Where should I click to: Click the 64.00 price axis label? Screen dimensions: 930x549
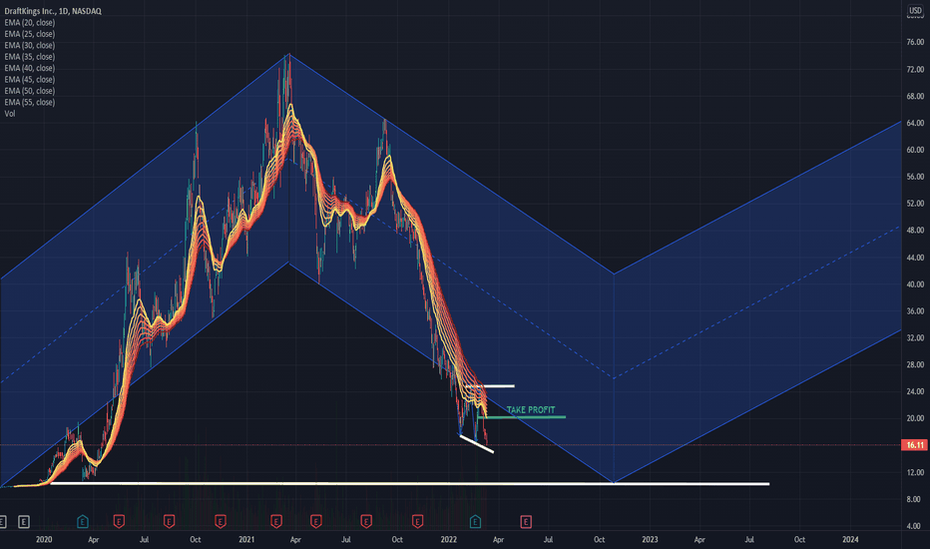point(915,124)
